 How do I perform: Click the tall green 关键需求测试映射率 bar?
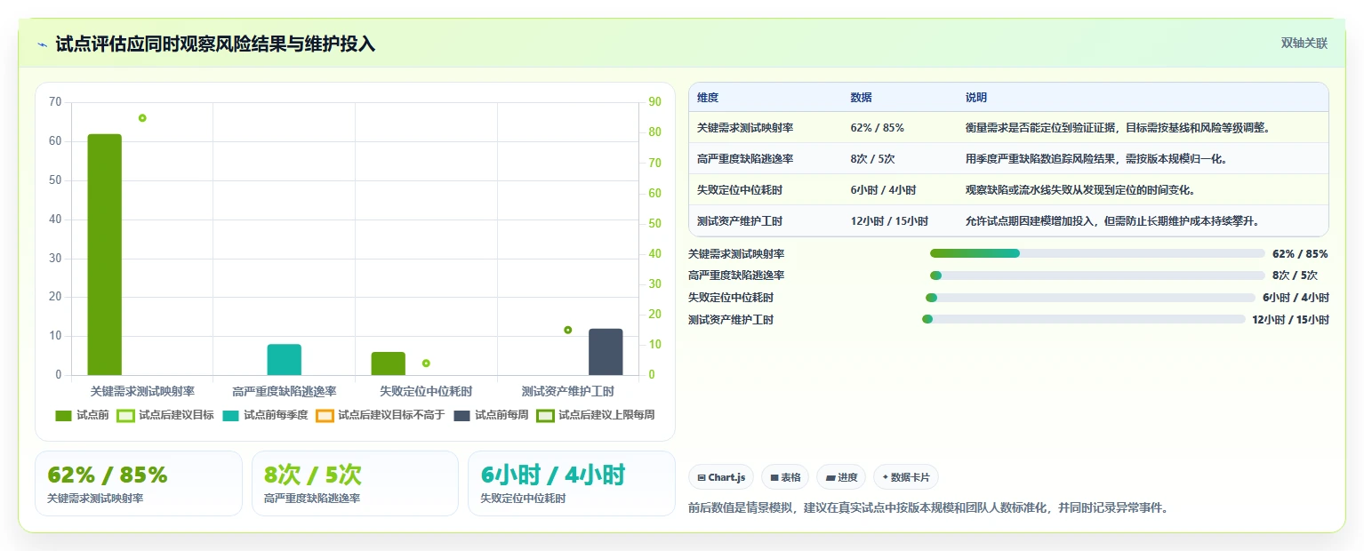pyautogui.click(x=104, y=254)
